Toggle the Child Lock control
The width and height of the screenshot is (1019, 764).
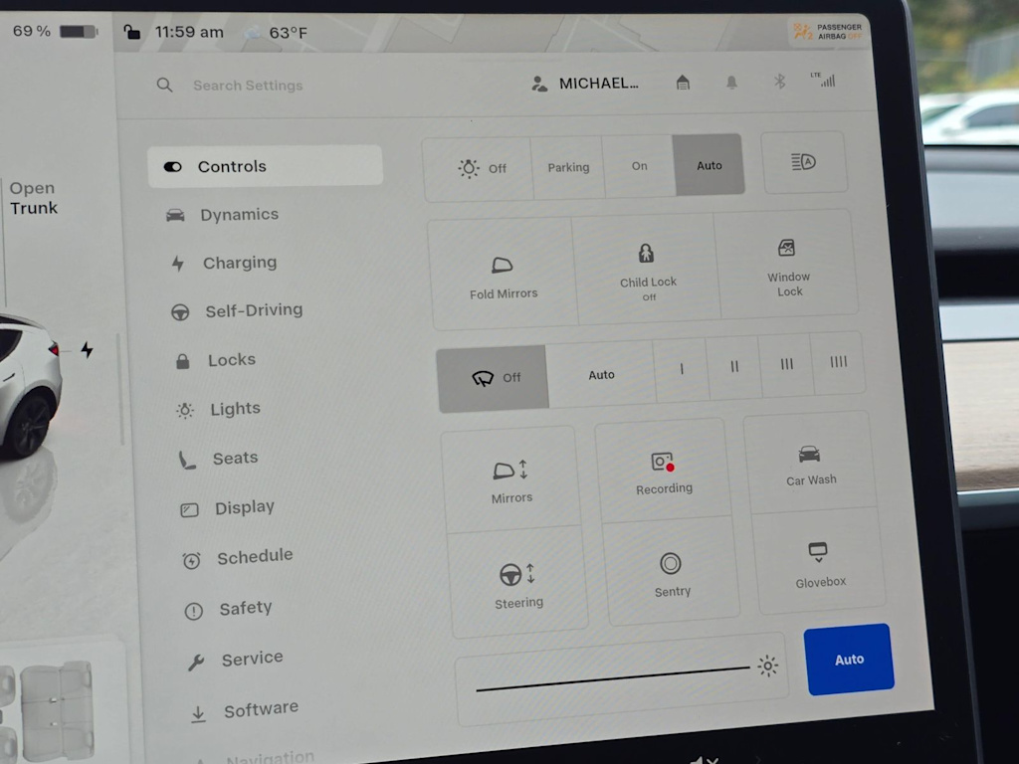(x=647, y=271)
